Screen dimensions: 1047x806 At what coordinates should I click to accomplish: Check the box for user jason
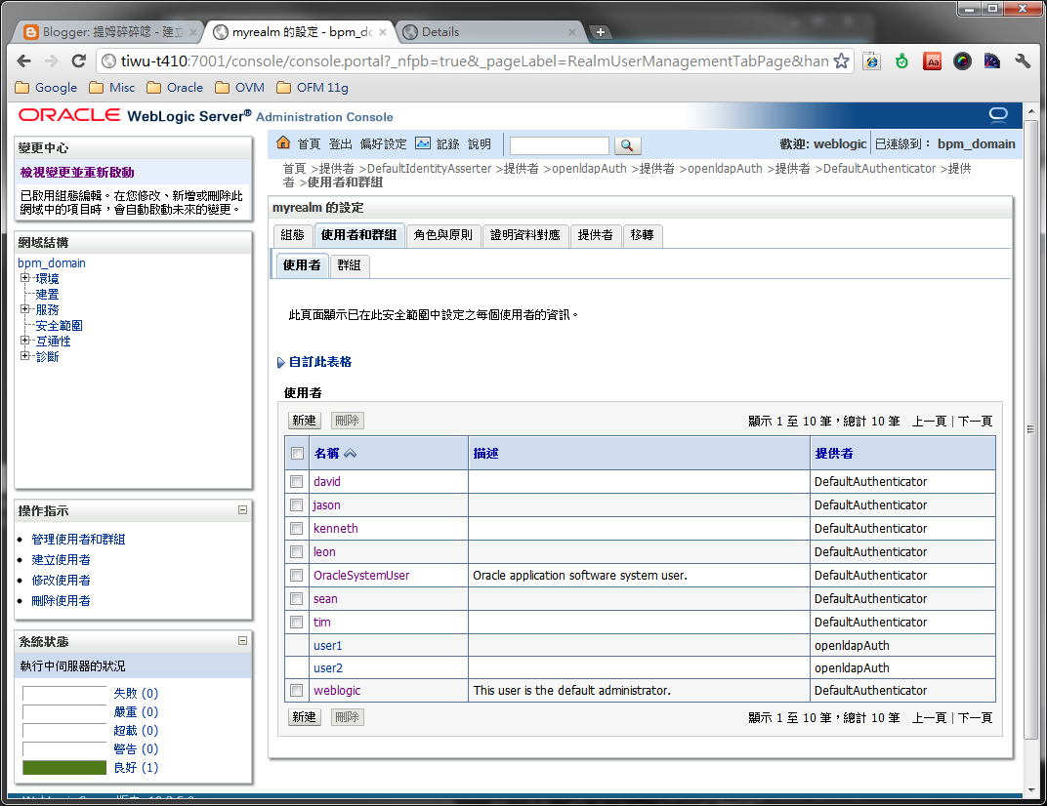297,505
